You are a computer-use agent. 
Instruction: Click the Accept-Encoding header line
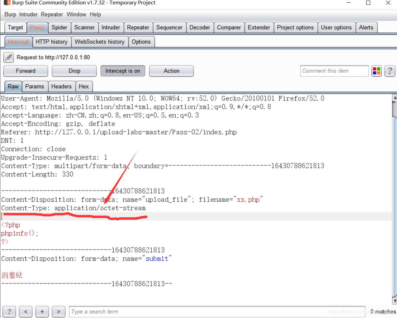pos(58,124)
